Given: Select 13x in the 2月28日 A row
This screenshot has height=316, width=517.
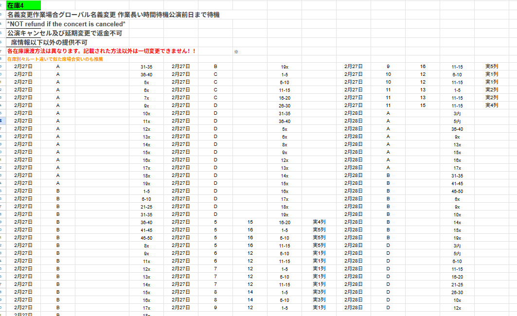Looking at the screenshot, I should click(457, 145).
